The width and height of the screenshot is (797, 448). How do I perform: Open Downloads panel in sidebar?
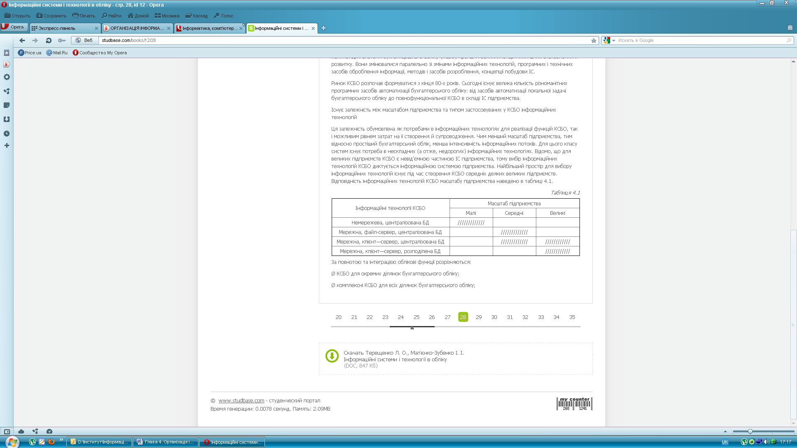(7, 119)
